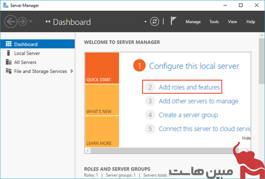Maximize the Server Manager window

[x=241, y=6]
